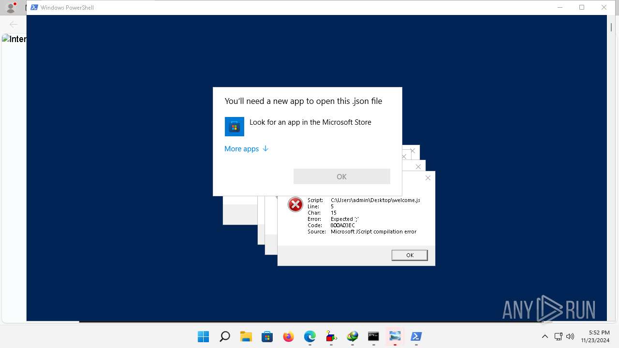Maximize the Windows PowerShell window

582,7
